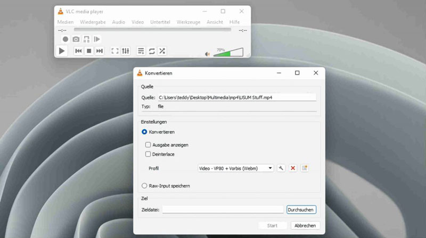This screenshot has height=238, width=426.
Task: Skip to previous media in VLC
Action: [x=78, y=51]
